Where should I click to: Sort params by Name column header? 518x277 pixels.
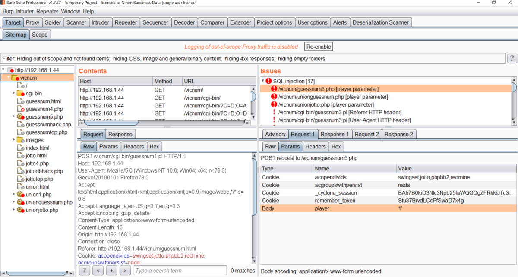coord(355,168)
